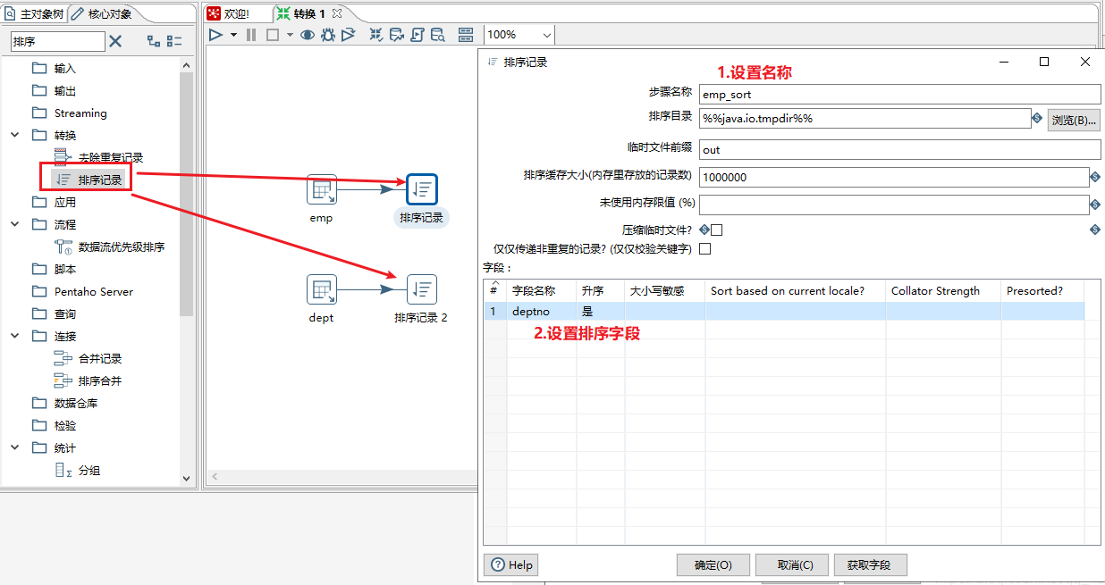The height and width of the screenshot is (585, 1105).
Task: Click the tree scrollbar down arrow
Action: click(187, 479)
